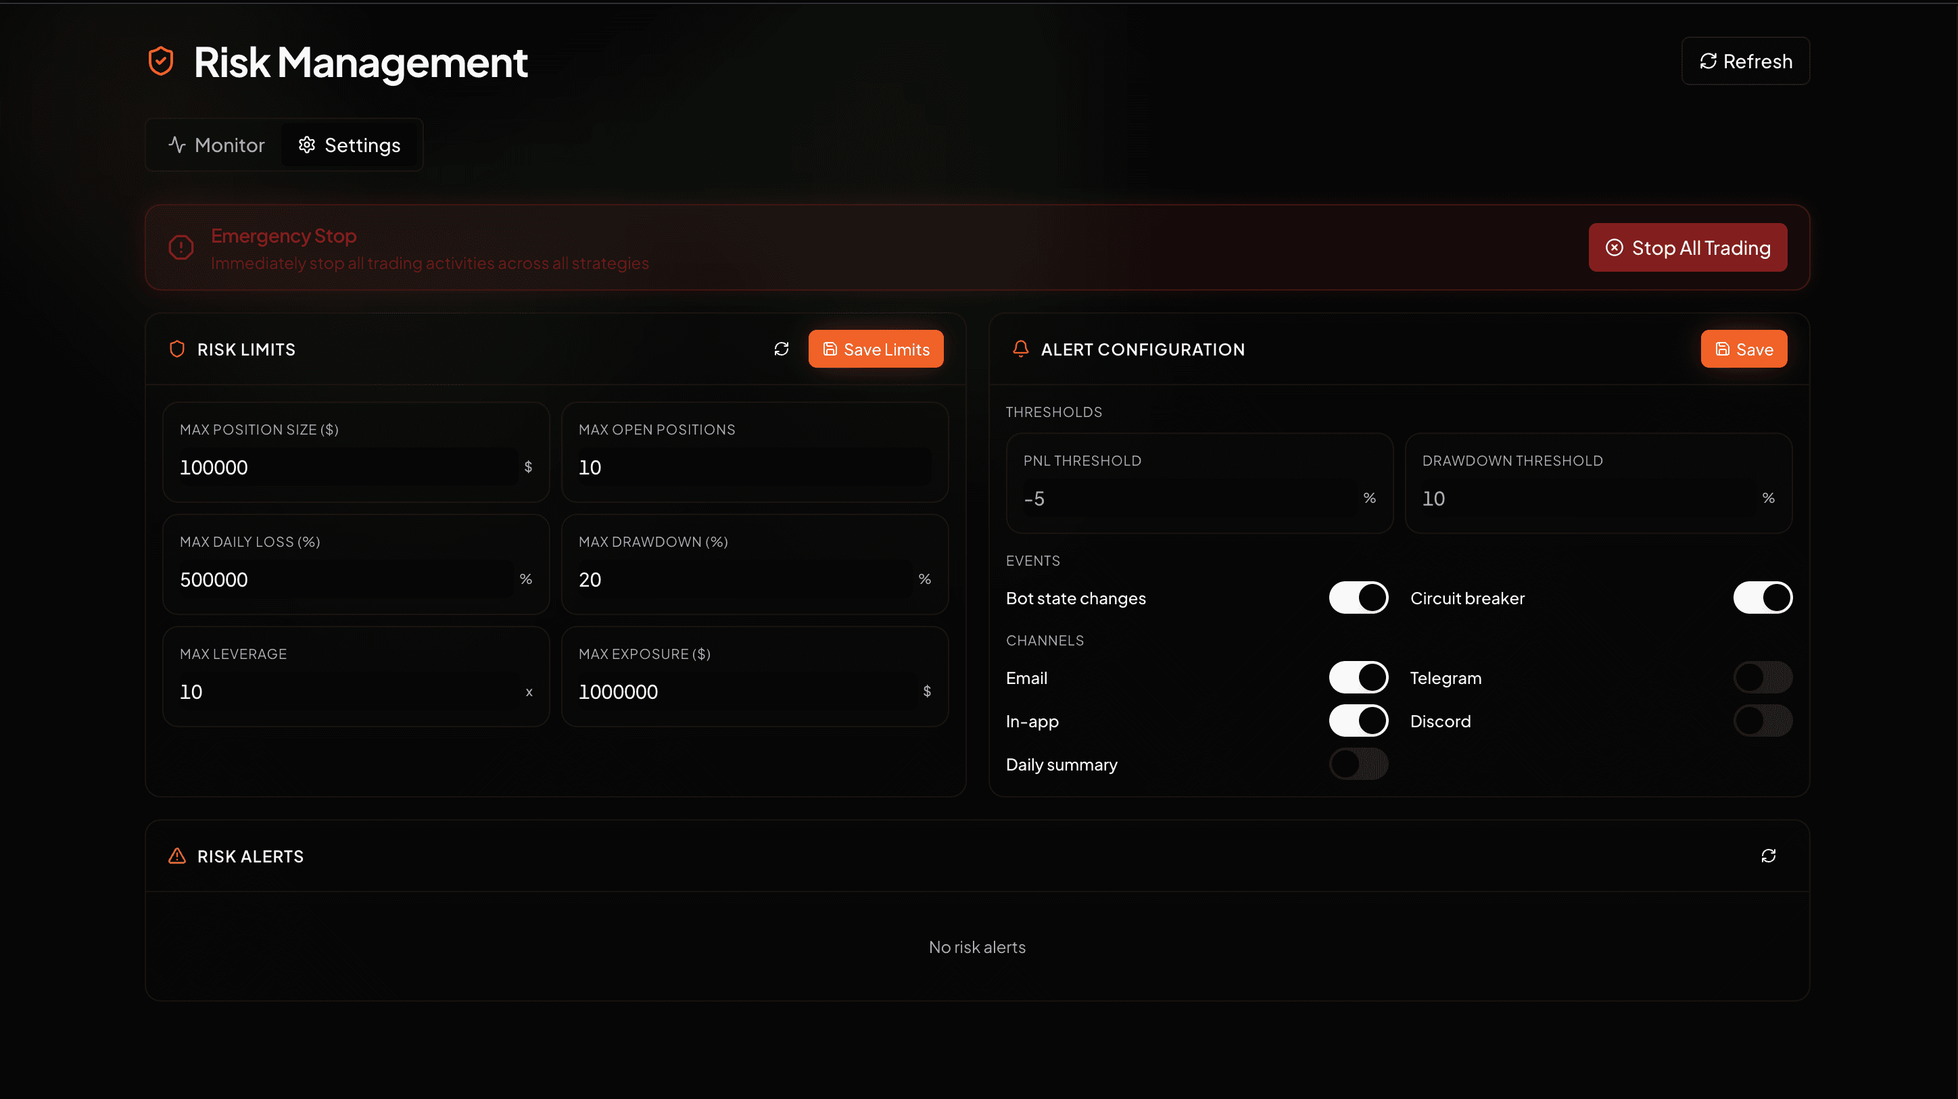Click the save icon inside the Save Limits button
Image resolution: width=1958 pixels, height=1099 pixels.
tap(830, 349)
